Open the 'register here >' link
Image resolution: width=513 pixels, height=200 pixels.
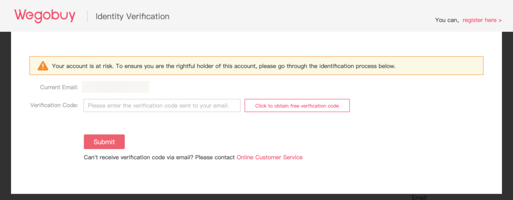pos(482,20)
